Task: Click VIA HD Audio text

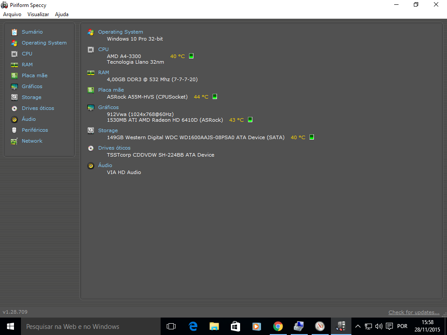Action: coord(124,172)
